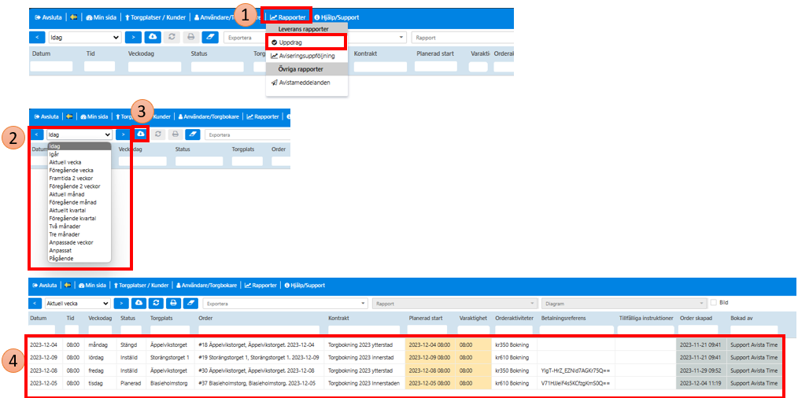Click Avsluta in top panel
Screen dimensions: 798x398
pos(48,17)
